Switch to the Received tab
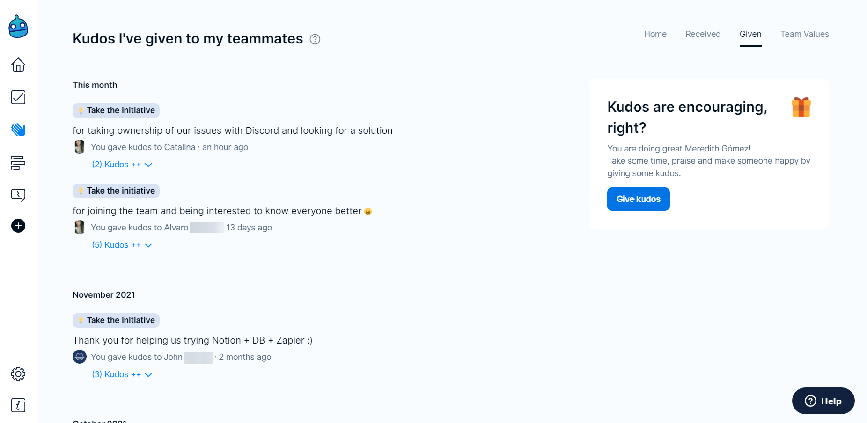 pyautogui.click(x=703, y=34)
